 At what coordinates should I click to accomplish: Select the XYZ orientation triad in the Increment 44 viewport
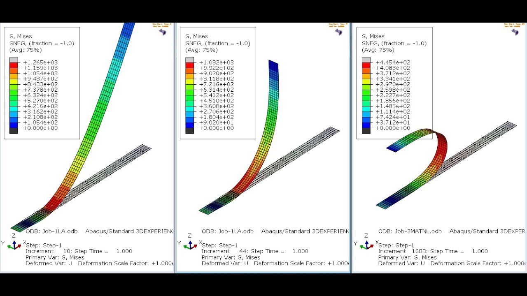click(189, 243)
